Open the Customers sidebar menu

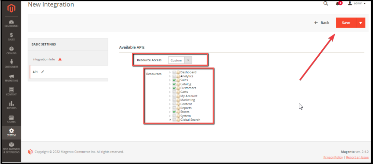pyautogui.click(x=11, y=64)
